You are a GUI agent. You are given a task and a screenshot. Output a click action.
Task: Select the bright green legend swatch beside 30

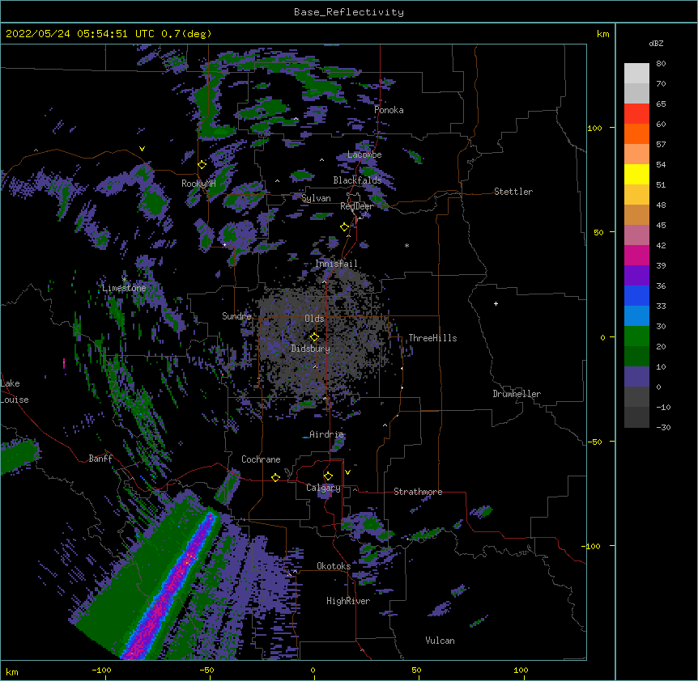(636, 336)
